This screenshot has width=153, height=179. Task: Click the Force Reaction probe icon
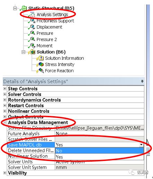pyautogui.click(x=41, y=70)
